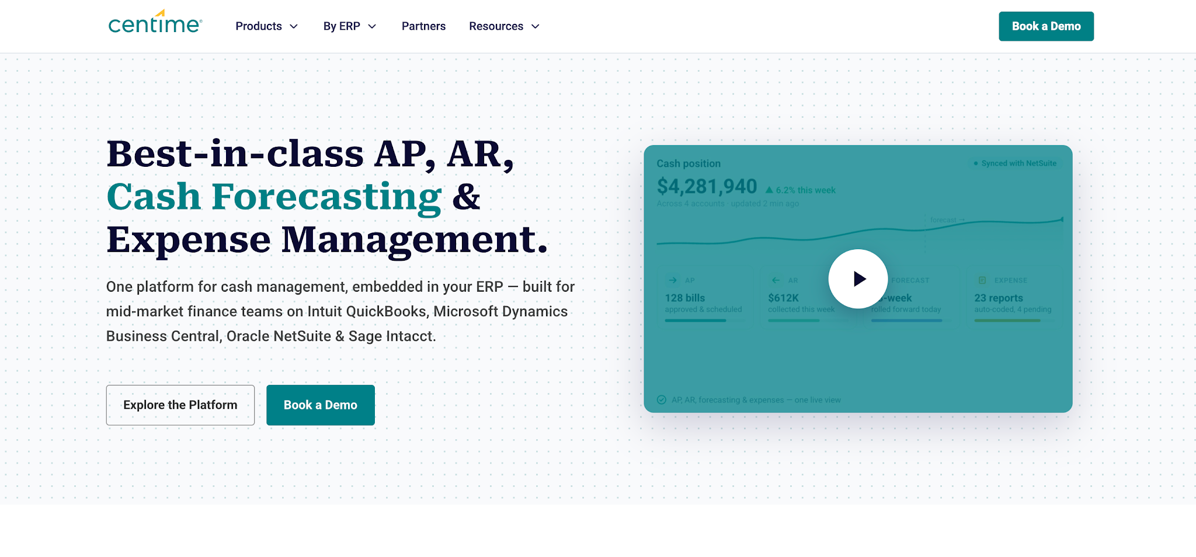Click the $612K collected value
The width and height of the screenshot is (1196, 557).
[x=783, y=298]
